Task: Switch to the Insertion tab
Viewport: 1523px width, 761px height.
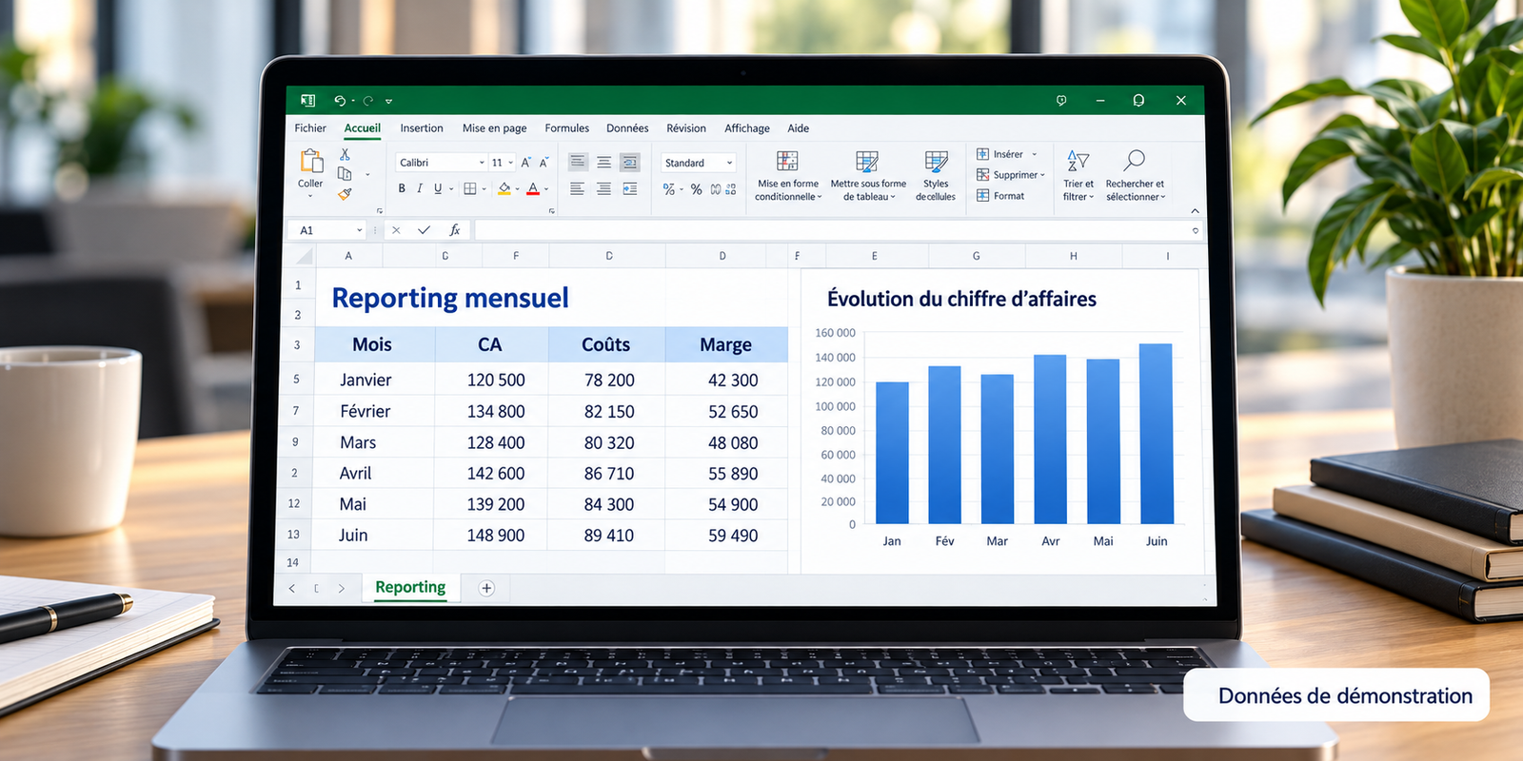Action: pos(422,128)
